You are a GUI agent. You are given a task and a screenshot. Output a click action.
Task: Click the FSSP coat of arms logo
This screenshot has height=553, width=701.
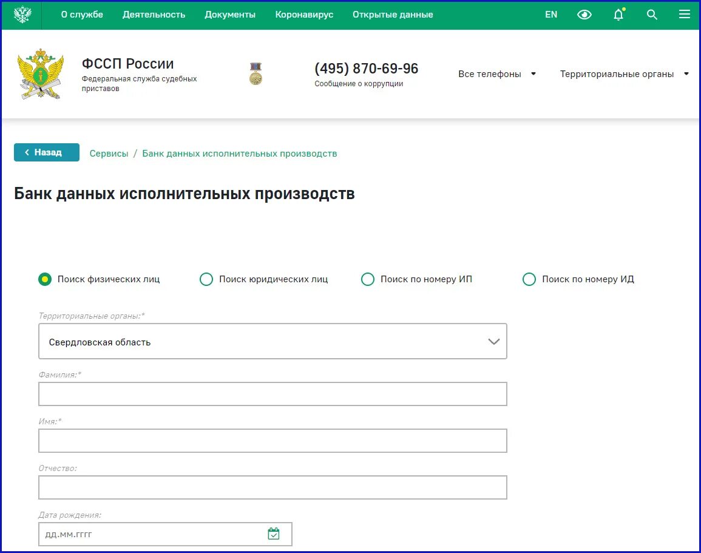point(40,74)
